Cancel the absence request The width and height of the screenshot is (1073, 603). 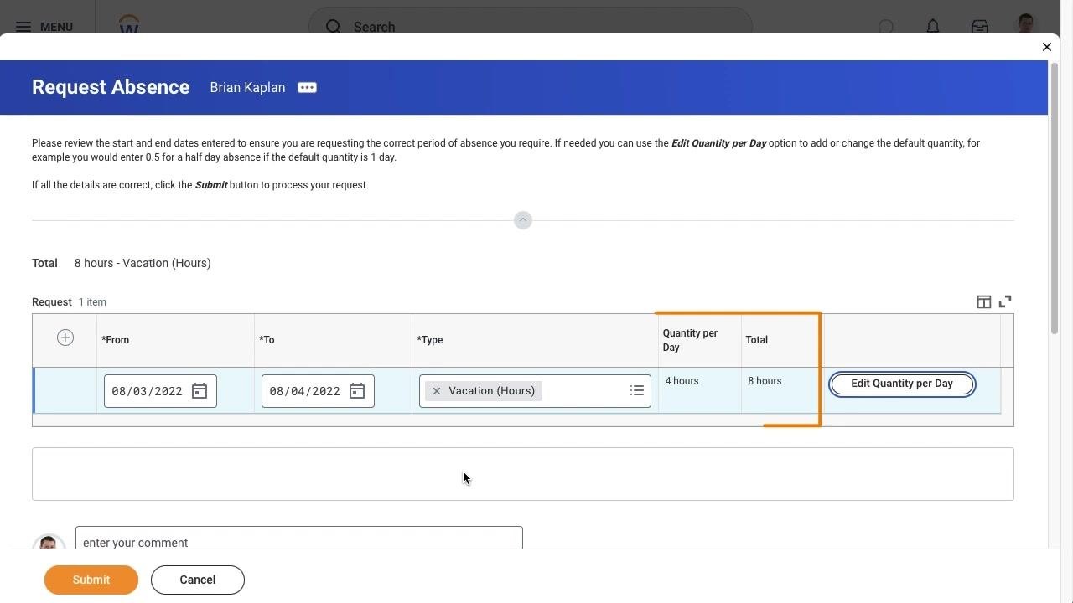click(x=198, y=580)
